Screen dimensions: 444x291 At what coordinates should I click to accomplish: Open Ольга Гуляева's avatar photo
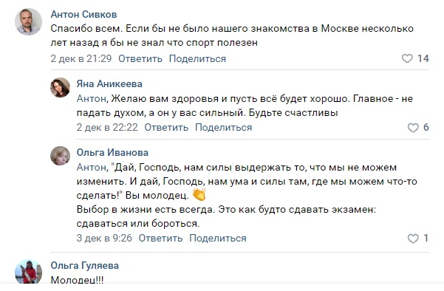pyautogui.click(x=28, y=271)
